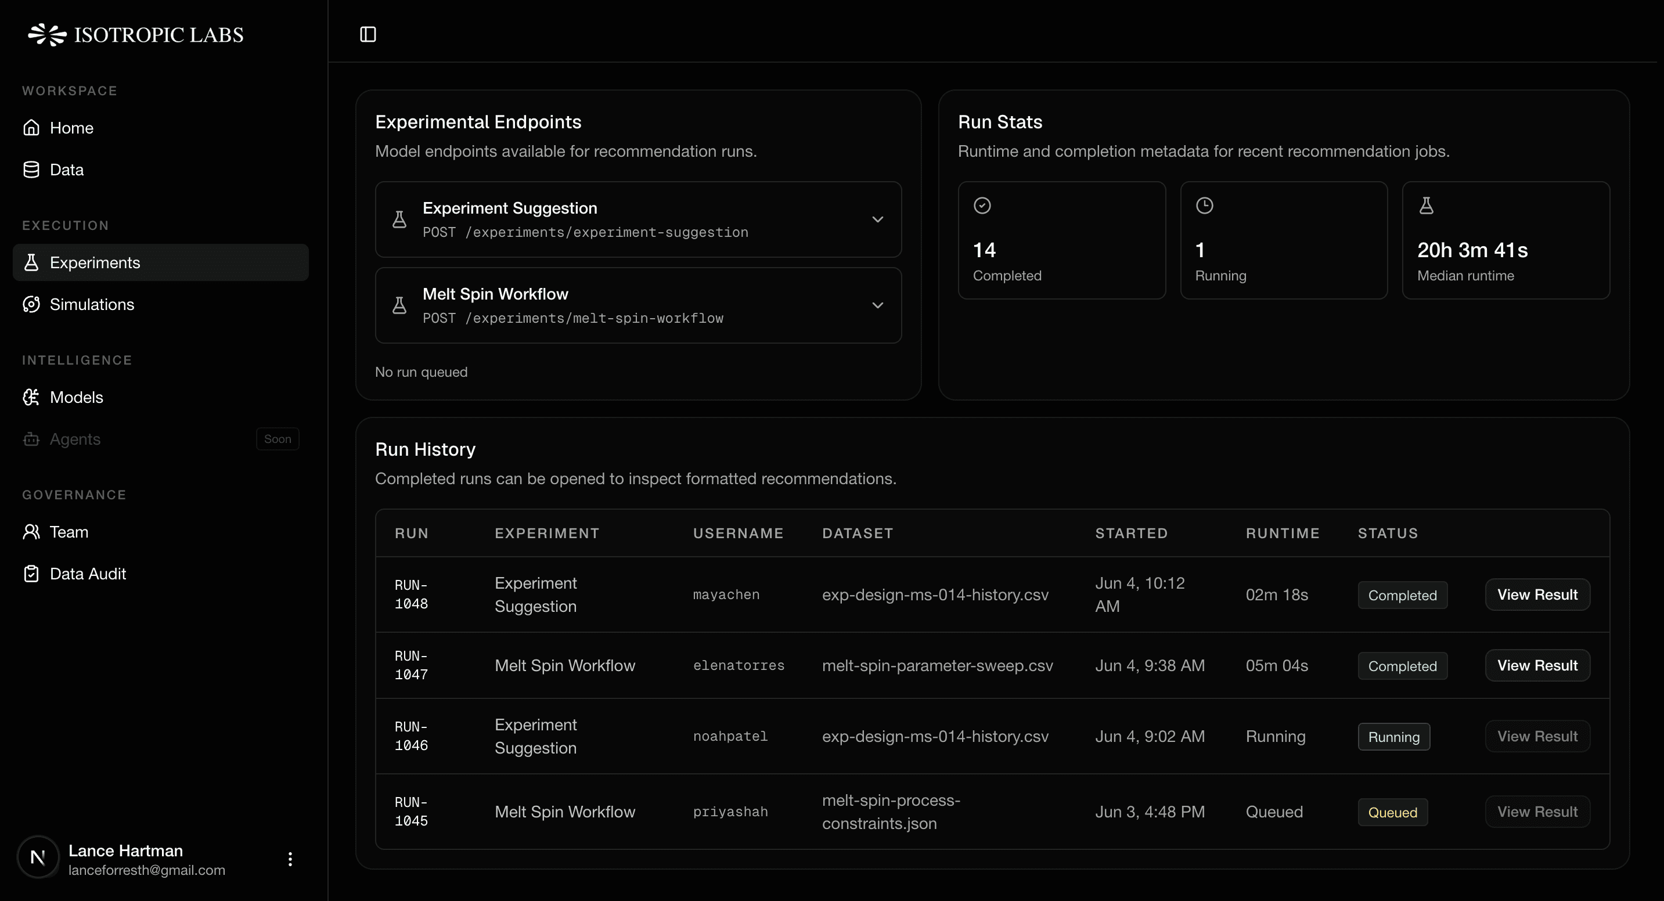Image resolution: width=1664 pixels, height=901 pixels.
Task: Click the Soon badge next to Agents
Action: click(278, 439)
